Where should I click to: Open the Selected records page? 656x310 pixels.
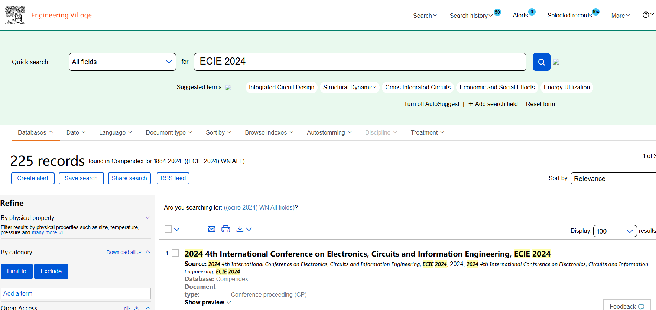click(569, 16)
